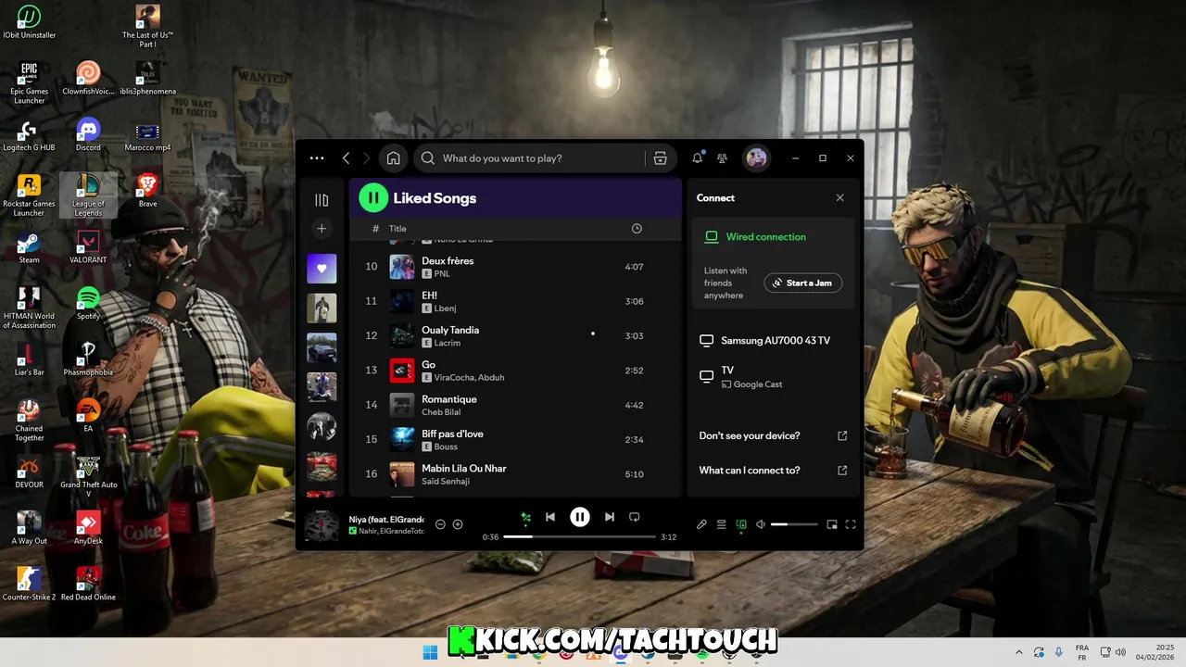Viewport: 1186px width, 667px height.
Task: Open artist Lacrim link
Action: (447, 343)
